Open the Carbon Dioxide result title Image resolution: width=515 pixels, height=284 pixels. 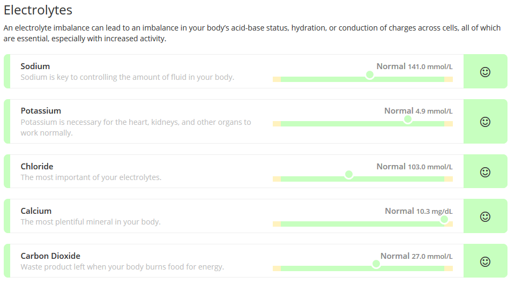(x=50, y=256)
